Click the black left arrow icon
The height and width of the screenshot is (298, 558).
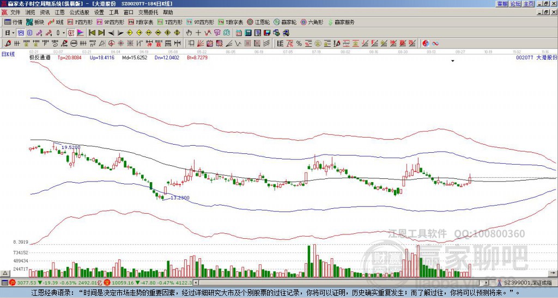tap(111, 33)
